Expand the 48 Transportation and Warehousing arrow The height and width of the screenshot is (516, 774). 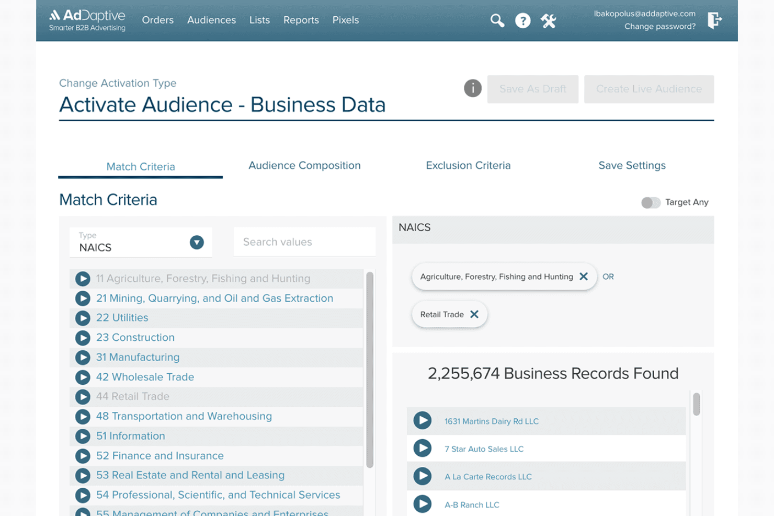[x=83, y=417]
